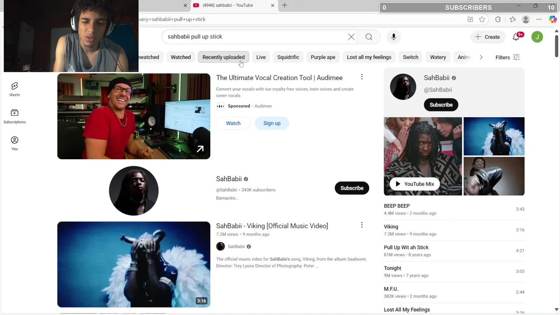Click Sign up on the Audimee ad
The image size is (560, 315).
(x=272, y=123)
